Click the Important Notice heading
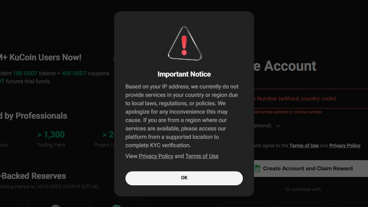Image resolution: width=368 pixels, height=207 pixels. click(184, 74)
